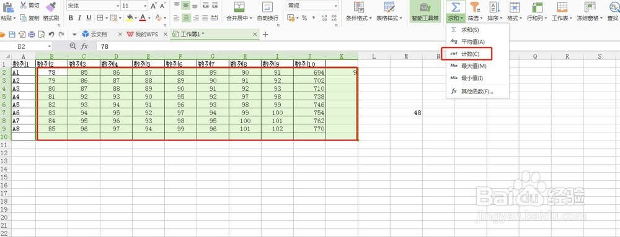Toggle Bold formatting
The width and height of the screenshot is (620, 237).
pos(71,18)
